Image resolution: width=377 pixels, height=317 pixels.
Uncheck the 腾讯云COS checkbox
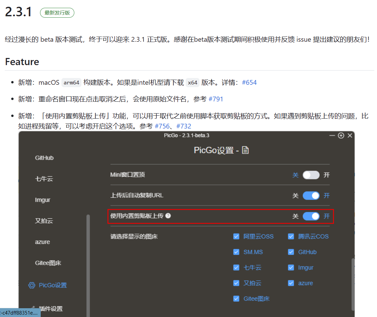(x=291, y=236)
